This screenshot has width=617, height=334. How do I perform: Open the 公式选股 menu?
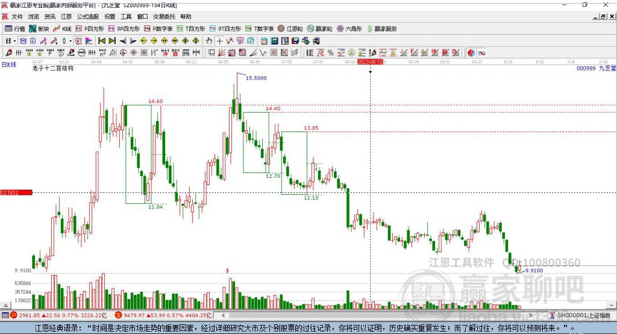[x=88, y=16]
